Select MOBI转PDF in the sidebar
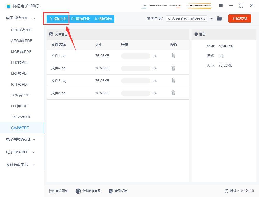 point(21,52)
